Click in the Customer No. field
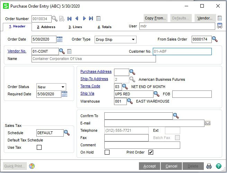Image resolution: width=227 pixels, height=173 pixels. pos(182,51)
